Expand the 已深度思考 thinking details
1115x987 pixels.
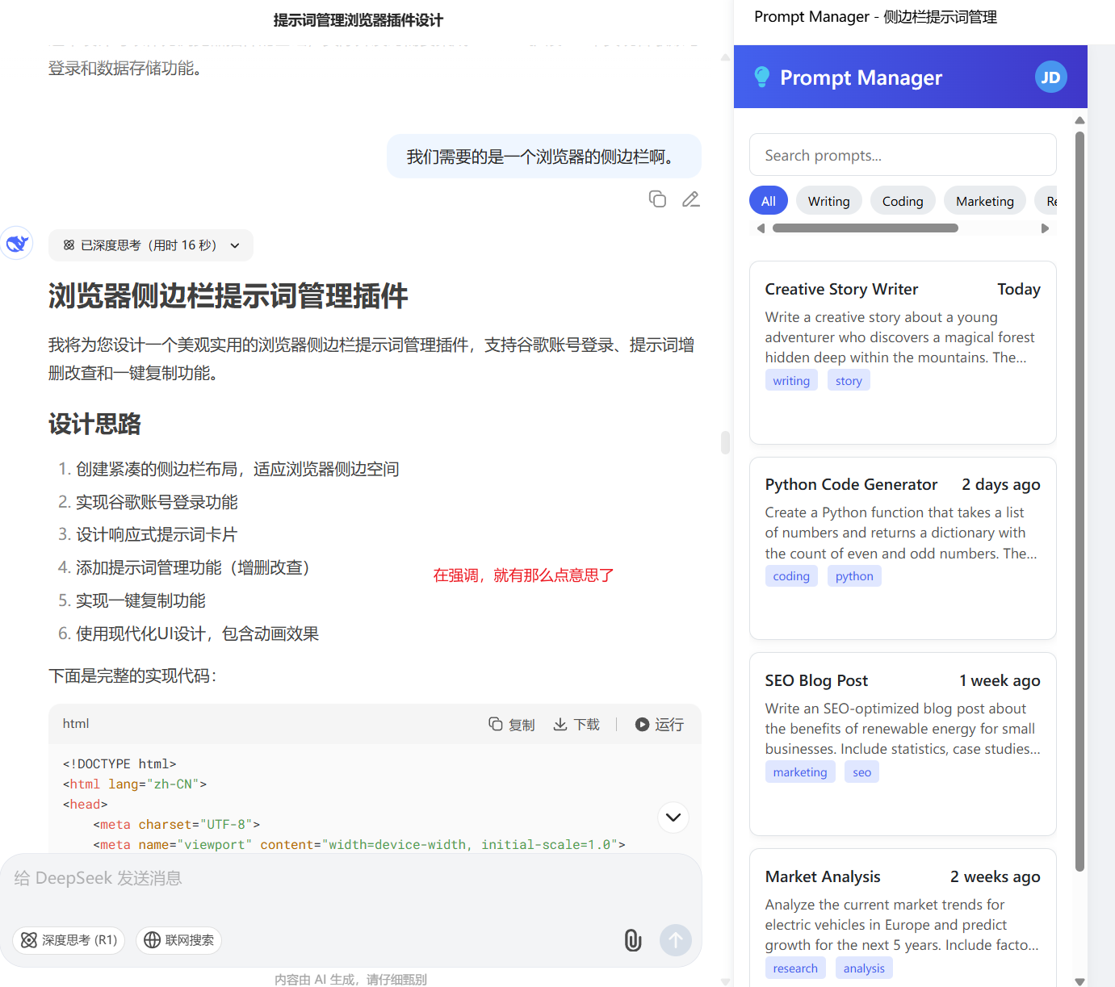pyautogui.click(x=151, y=245)
